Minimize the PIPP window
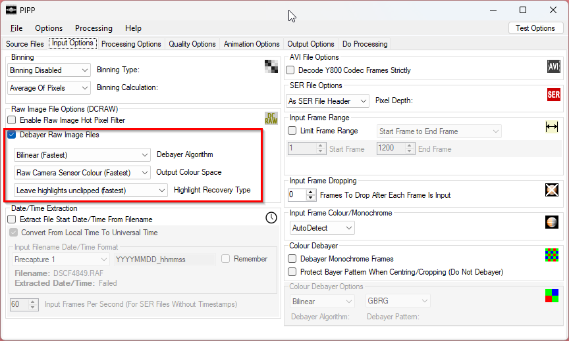 (x=493, y=10)
